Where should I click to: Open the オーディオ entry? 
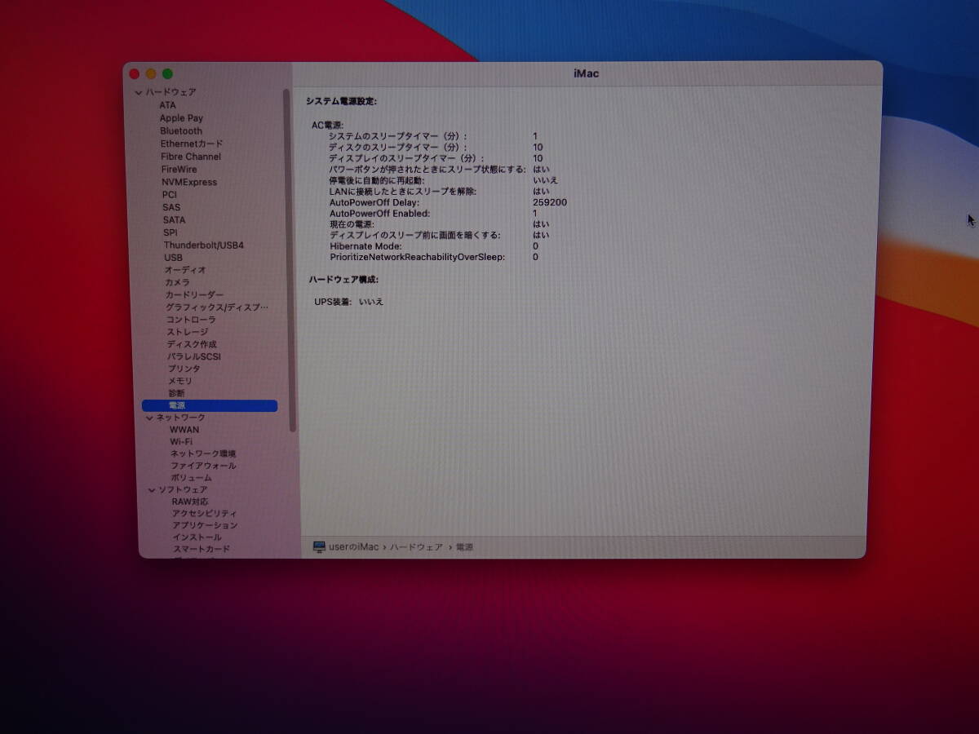(x=185, y=270)
